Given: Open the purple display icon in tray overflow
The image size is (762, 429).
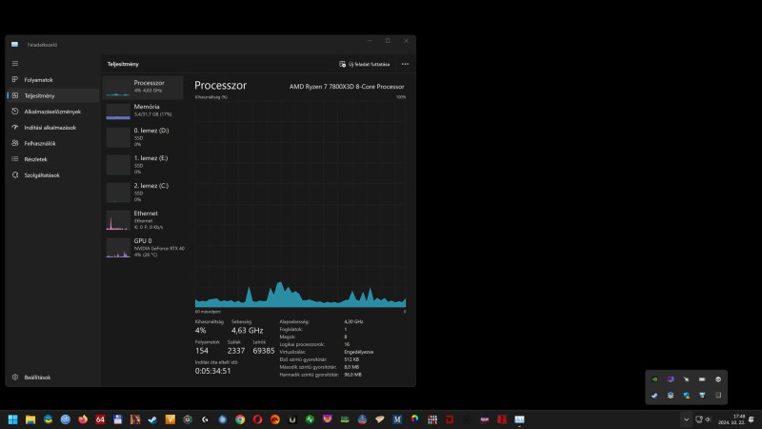Looking at the screenshot, I should 671,379.
